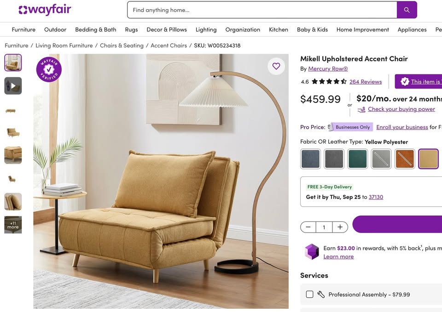
Task: Click the Wayfair Verified badge
Action: 49,69
